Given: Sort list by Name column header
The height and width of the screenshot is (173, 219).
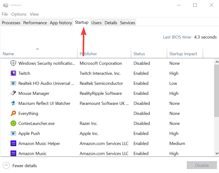Looking at the screenshot, I should pyautogui.click(x=39, y=53).
